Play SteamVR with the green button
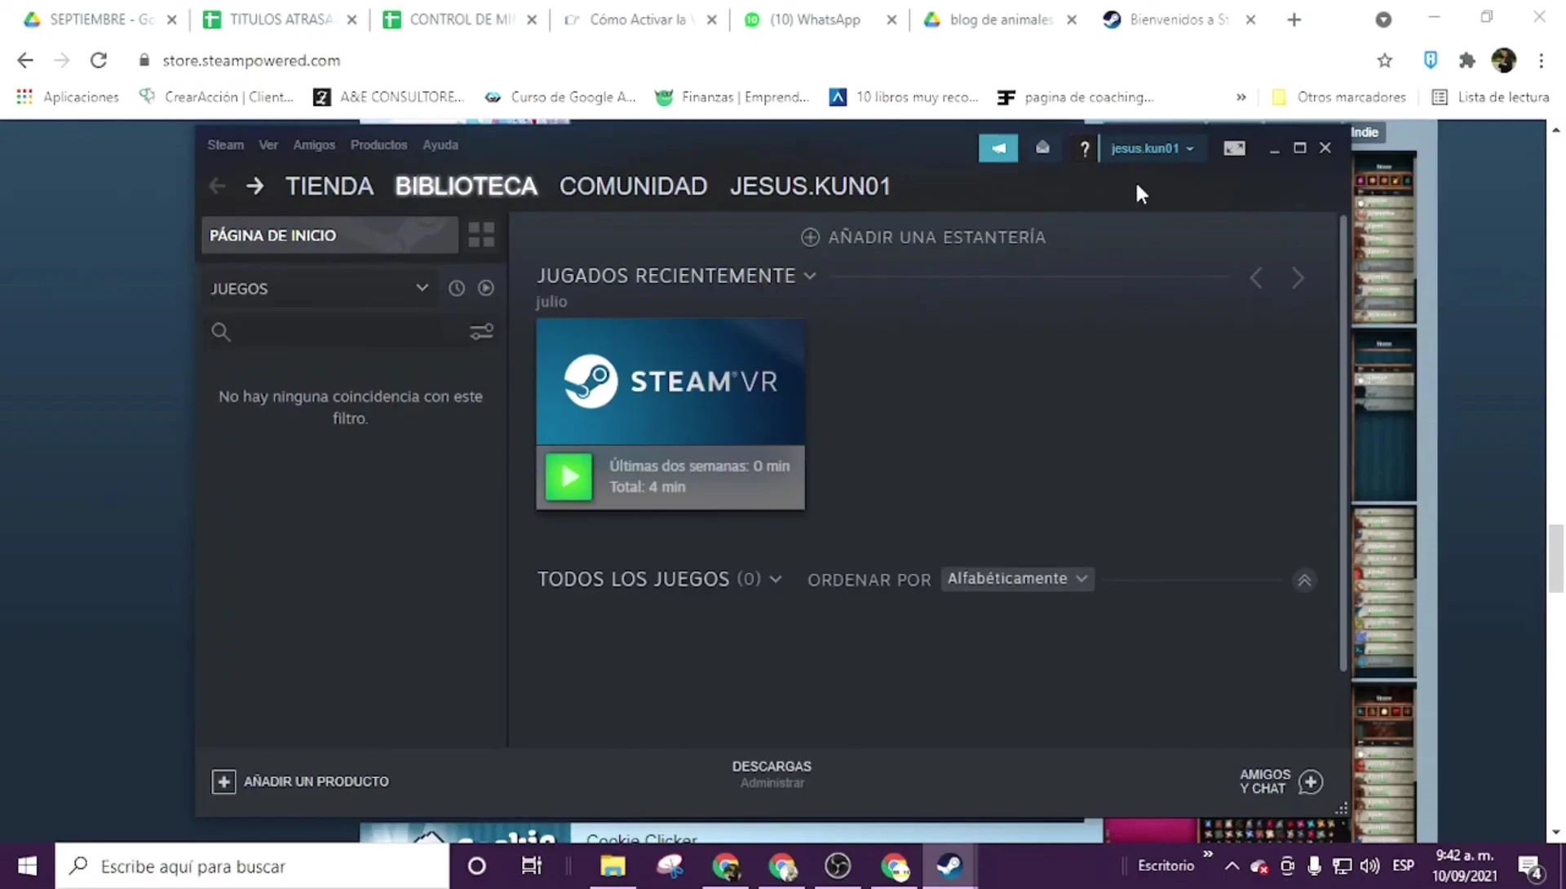1566x889 pixels. [568, 476]
